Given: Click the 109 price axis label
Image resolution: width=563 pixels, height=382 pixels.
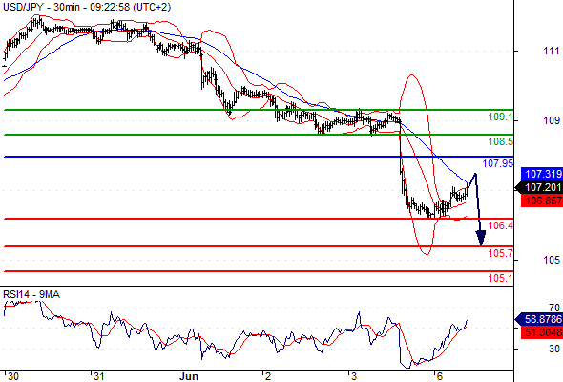Looking at the screenshot, I should click(x=552, y=120).
